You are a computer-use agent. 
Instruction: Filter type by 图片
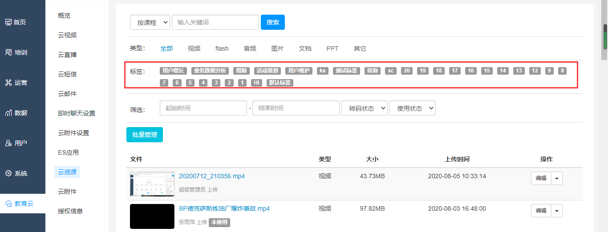click(277, 48)
